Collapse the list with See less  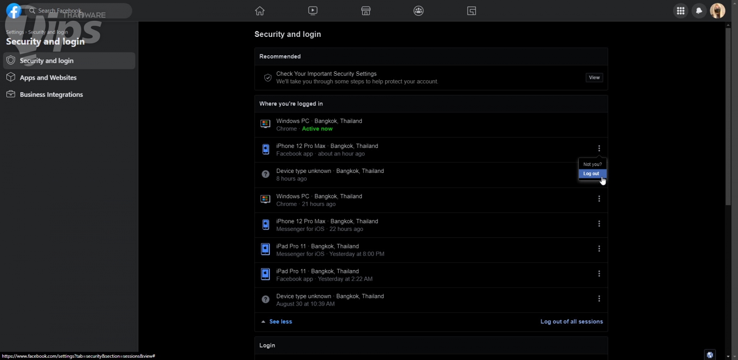280,322
